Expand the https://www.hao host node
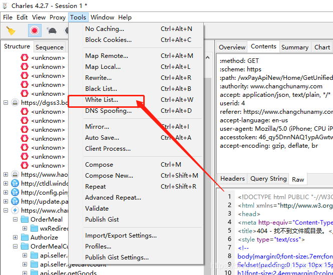333x275 pixels. coord(6,175)
